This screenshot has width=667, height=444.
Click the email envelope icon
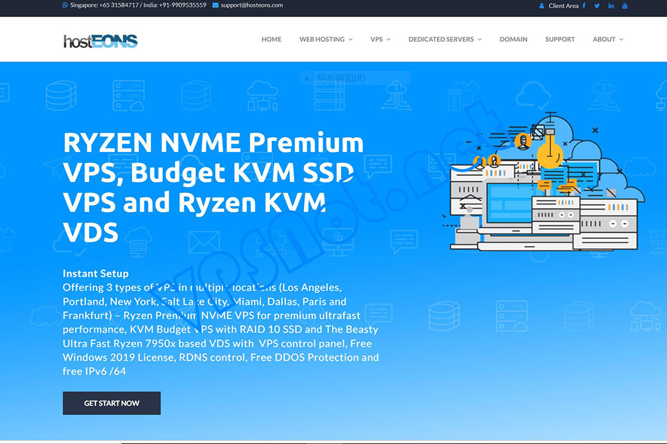(x=215, y=5)
